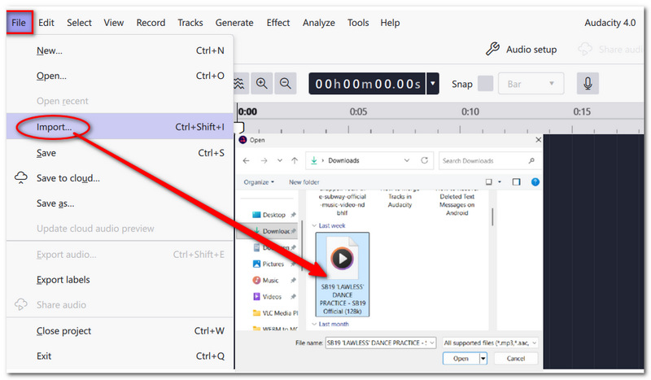The width and height of the screenshot is (651, 380).
Task: Collapse the Last month group
Action: tap(314, 324)
